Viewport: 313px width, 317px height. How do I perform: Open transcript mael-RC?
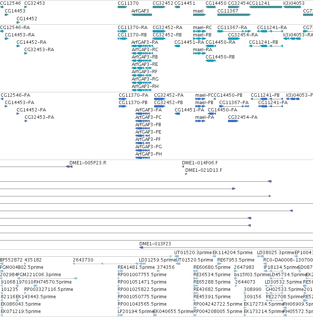tap(202, 28)
